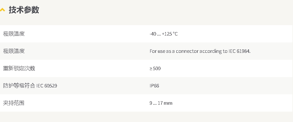Click the 9 ... 17 mm value
Image resolution: width=293 pixels, height=122 pixels.
[161, 103]
